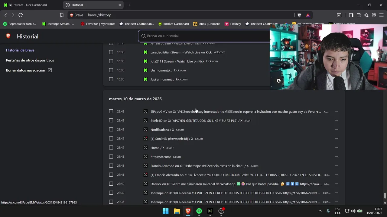
Task: Check the caradecristian Stream entry checkbox
Action: coord(111,52)
